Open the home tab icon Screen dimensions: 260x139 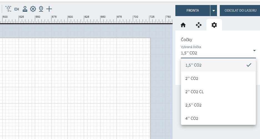[183, 25]
